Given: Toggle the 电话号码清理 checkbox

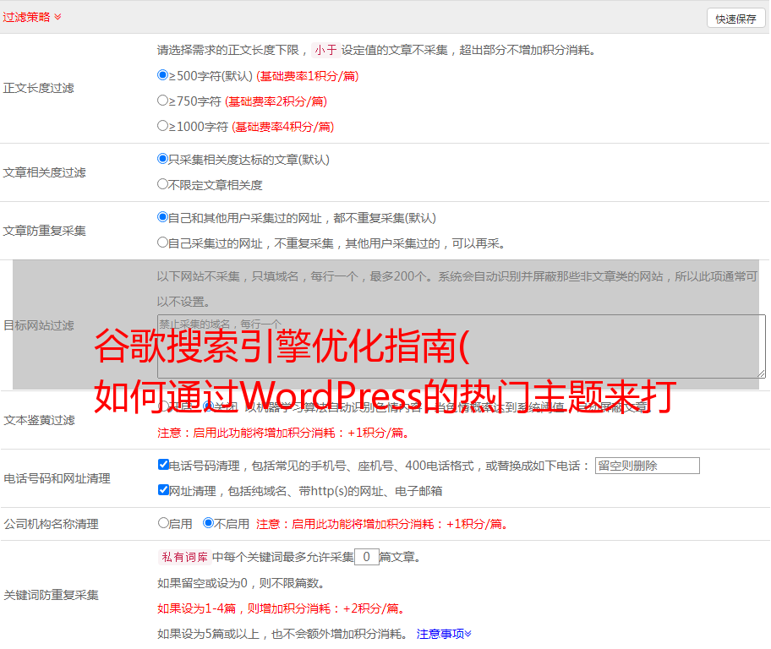Looking at the screenshot, I should [x=163, y=465].
